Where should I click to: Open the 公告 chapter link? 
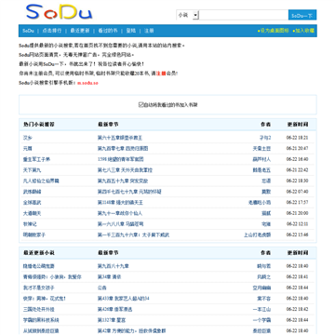pyautogui.click(x=102, y=288)
